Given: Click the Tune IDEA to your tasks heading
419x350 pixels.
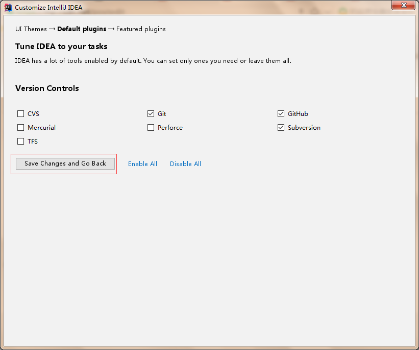Looking at the screenshot, I should [61, 46].
